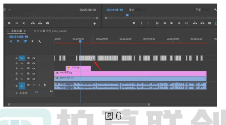Toggle sync lock on track A1
Image resolution: width=226 pixels, height=125 pixels.
(28, 85)
